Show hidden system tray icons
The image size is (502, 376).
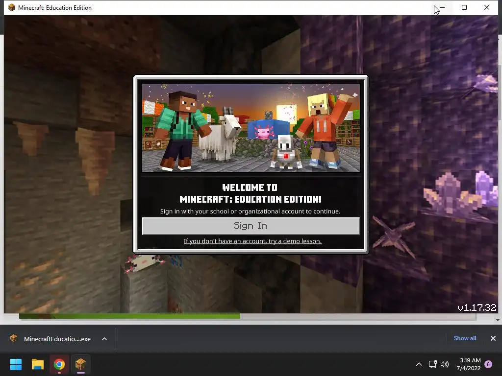pos(419,364)
